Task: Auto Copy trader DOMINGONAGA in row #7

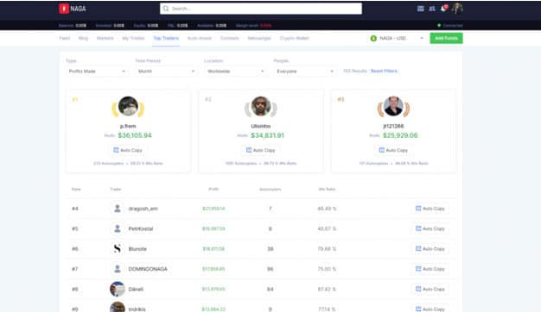Action: tap(430, 269)
